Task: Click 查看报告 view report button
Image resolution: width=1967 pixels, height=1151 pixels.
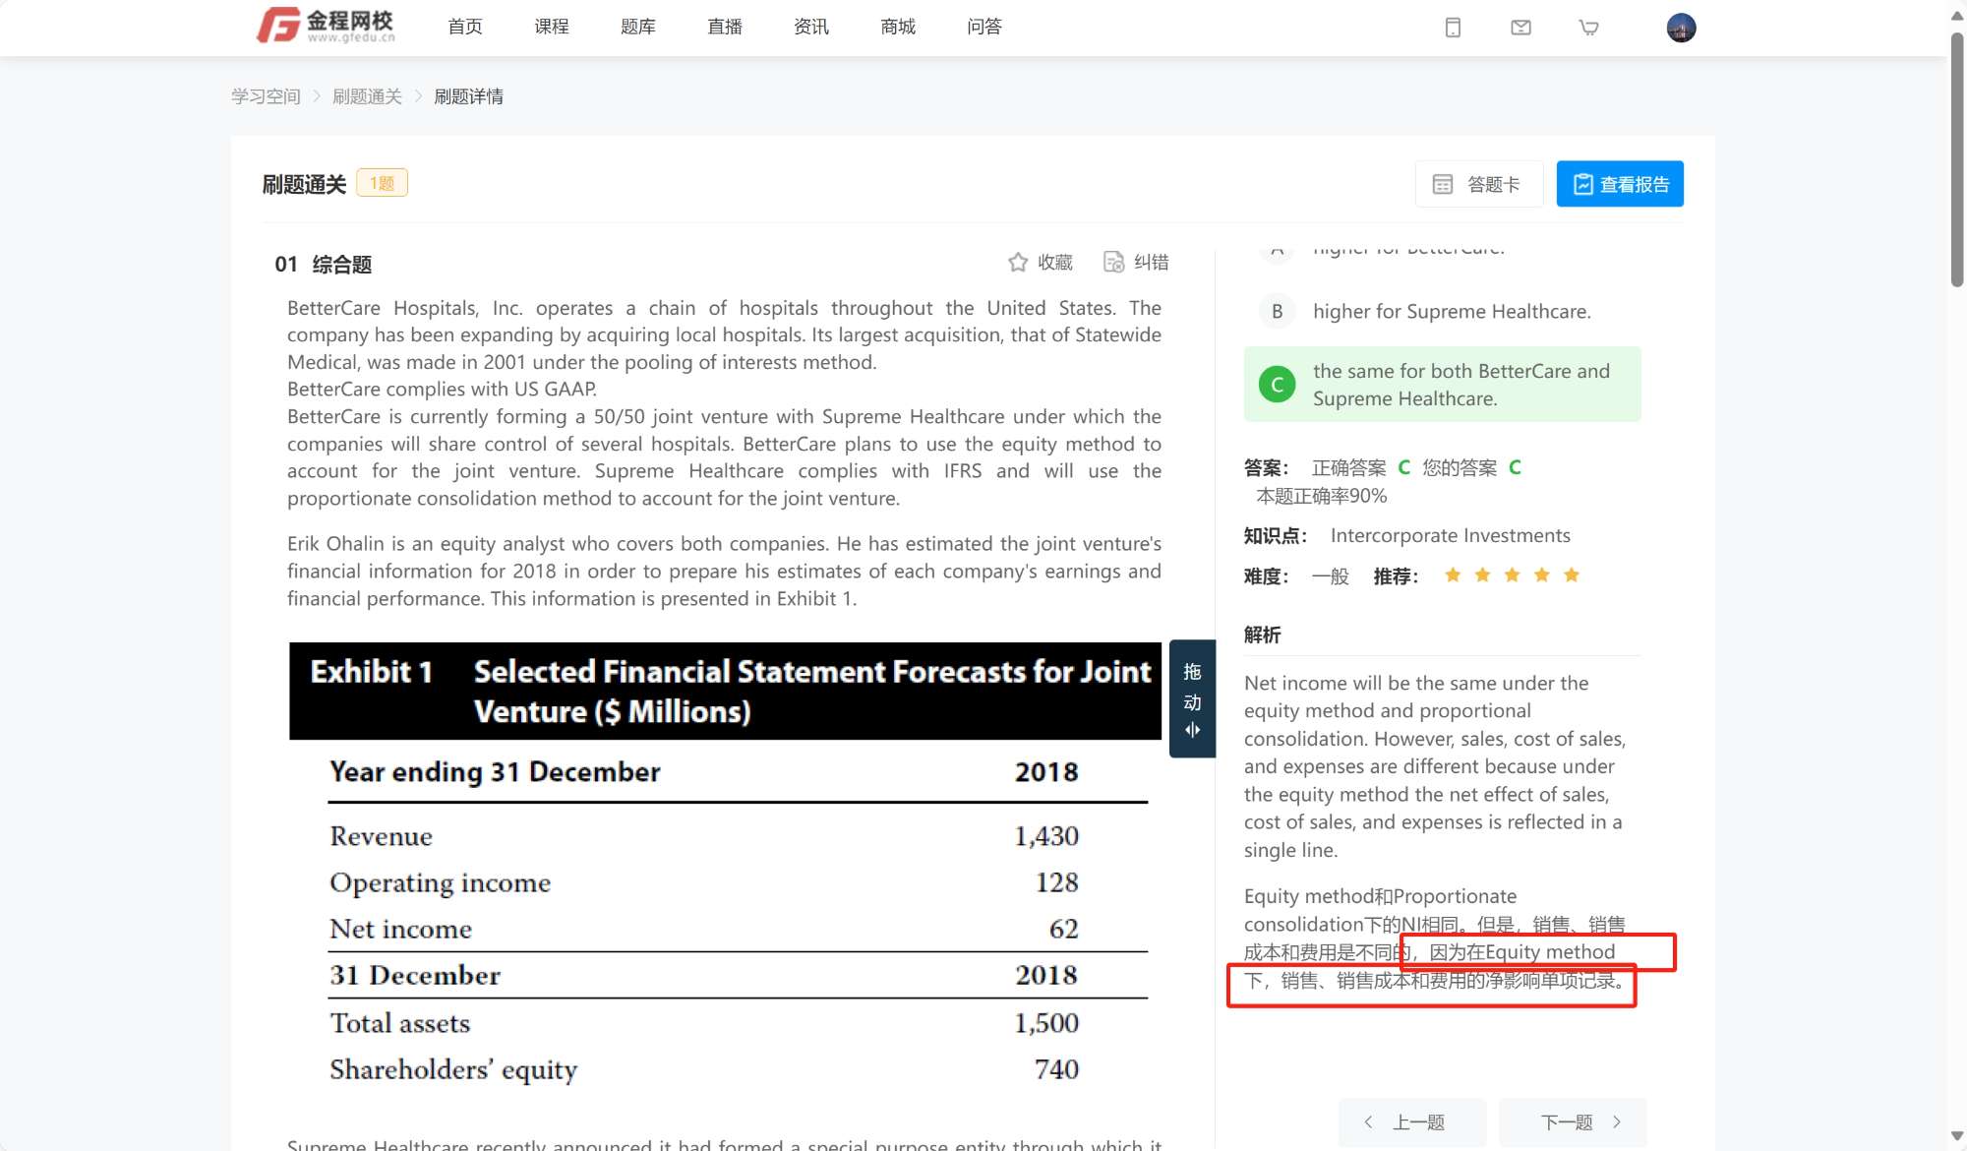Action: (x=1620, y=184)
